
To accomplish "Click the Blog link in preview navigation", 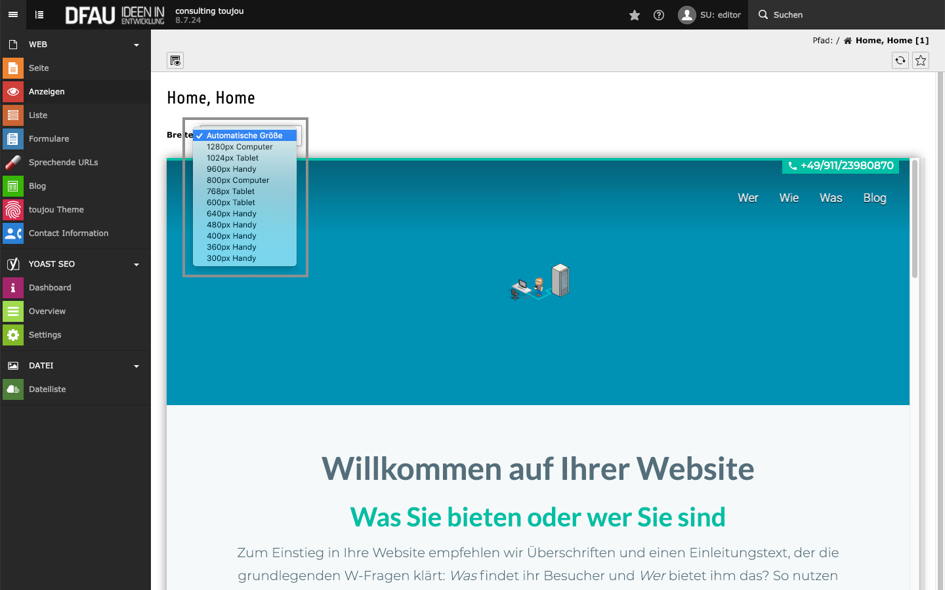I will click(x=874, y=198).
